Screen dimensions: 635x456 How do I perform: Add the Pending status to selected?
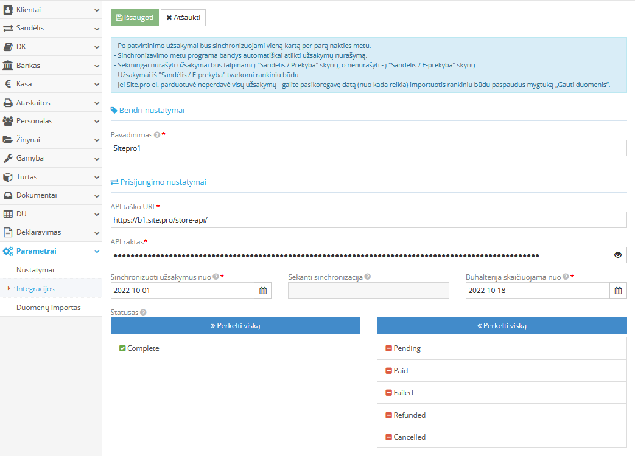(x=501, y=348)
